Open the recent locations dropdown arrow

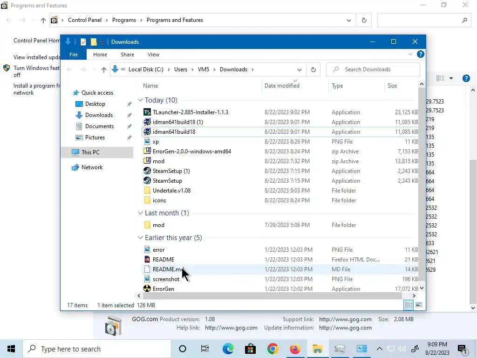pos(94,70)
